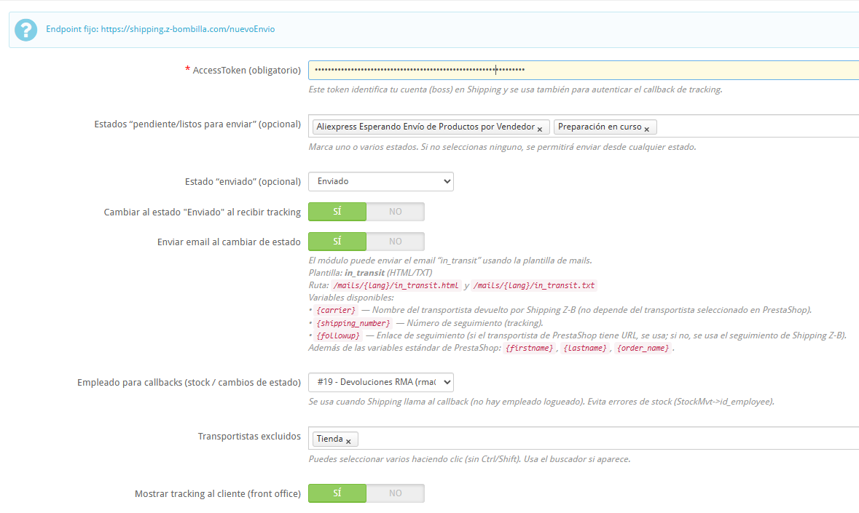The height and width of the screenshot is (513, 859).
Task: Click empty area of Transportistas excluidos field
Action: [605, 439]
